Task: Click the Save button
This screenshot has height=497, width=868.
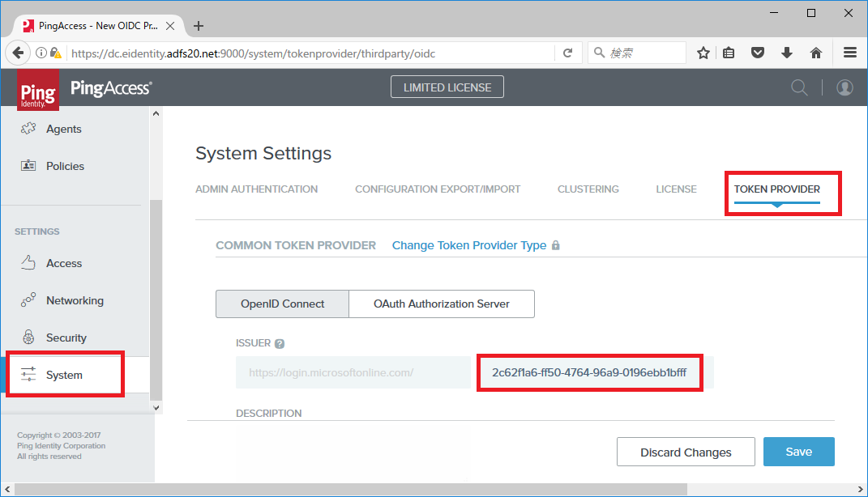Action: click(x=798, y=452)
